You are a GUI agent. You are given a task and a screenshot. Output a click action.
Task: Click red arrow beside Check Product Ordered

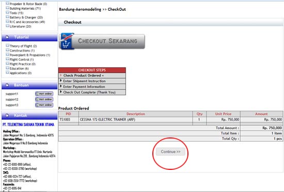[x=61, y=75]
